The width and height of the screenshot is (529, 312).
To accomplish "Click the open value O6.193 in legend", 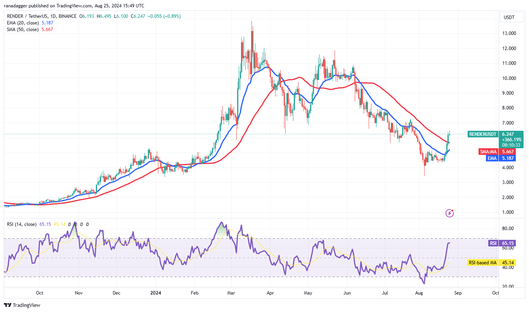I will point(86,16).
